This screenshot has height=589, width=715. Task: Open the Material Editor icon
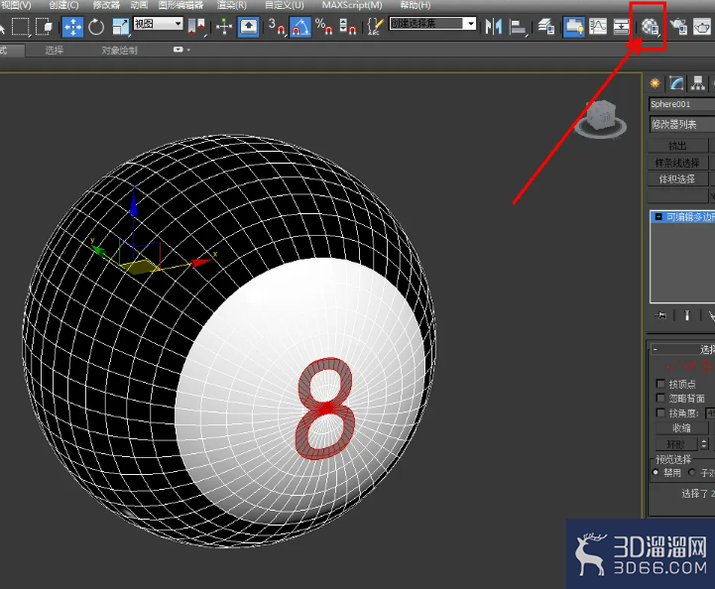pyautogui.click(x=650, y=27)
